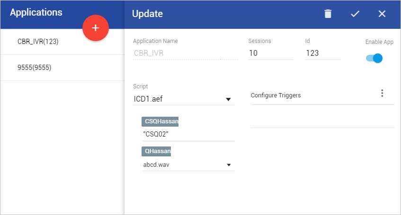Click the red add application button

pos(95,28)
